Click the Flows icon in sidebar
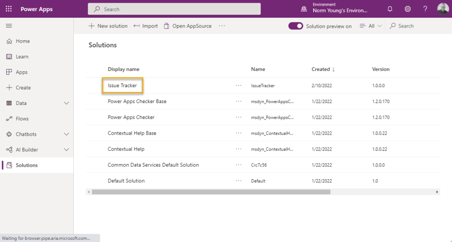Screen dimensions: 452x242 click(9, 119)
